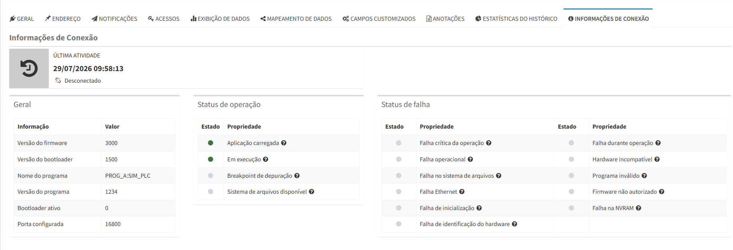This screenshot has width=733, height=250.
Task: Click help icon for Hardware incompatível
Action: click(x=657, y=159)
